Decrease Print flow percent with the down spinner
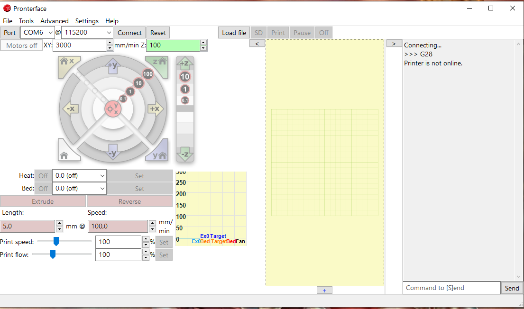524x309 pixels. click(146, 257)
